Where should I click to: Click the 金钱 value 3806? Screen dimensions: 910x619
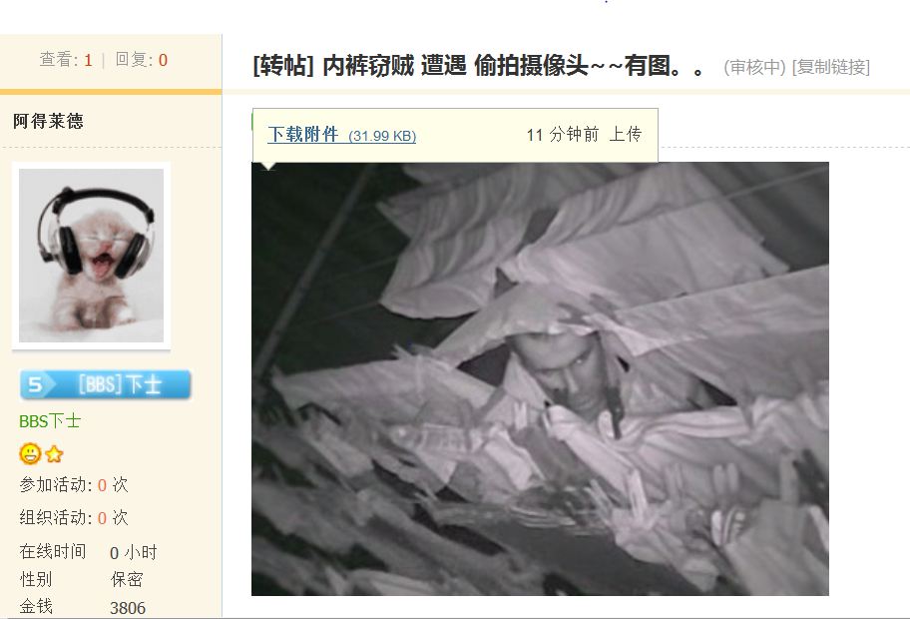click(128, 608)
